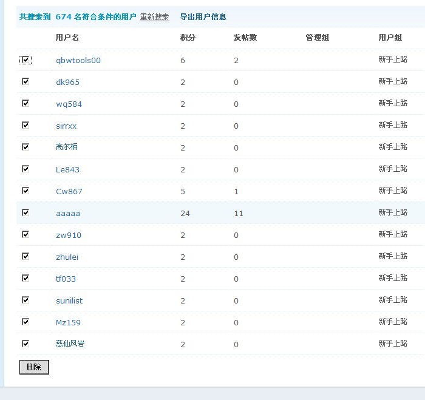425x400 pixels.
Task: Click the 管理组 column header
Action: point(317,38)
